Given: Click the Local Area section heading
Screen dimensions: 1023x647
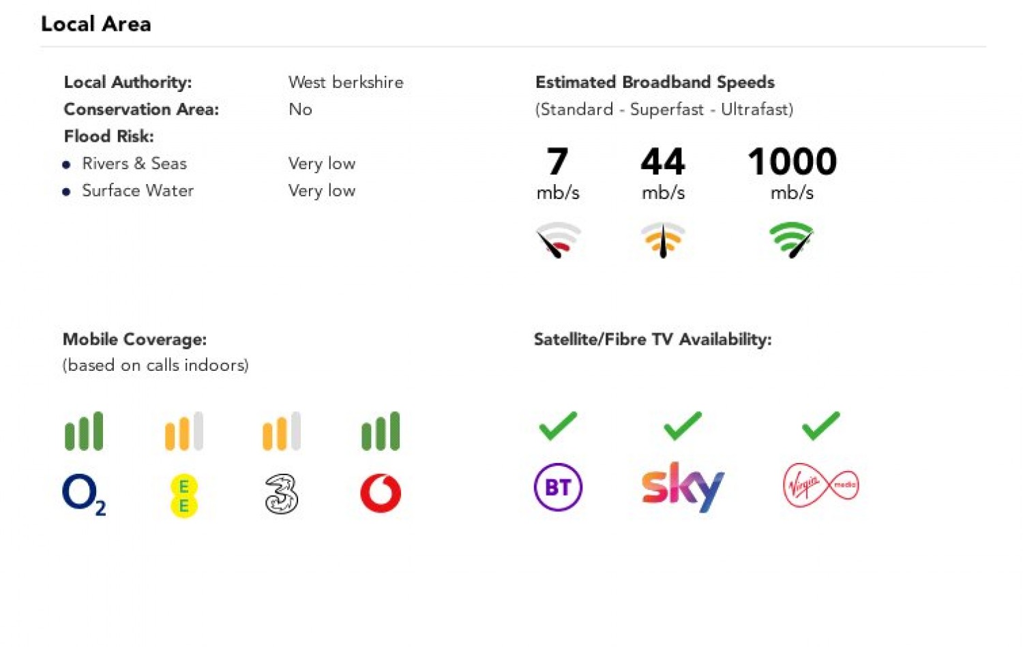Looking at the screenshot, I should pyautogui.click(x=96, y=24).
